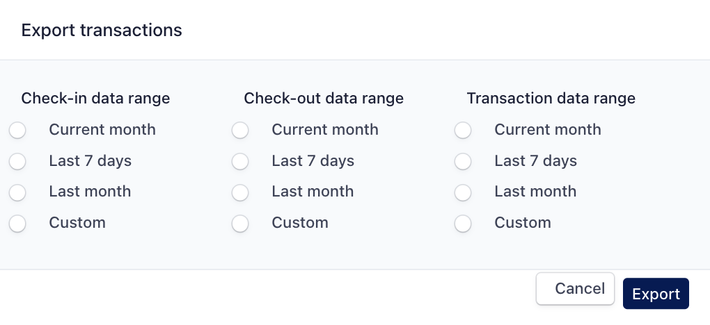Select Current month for Transaction data range
This screenshot has width=710, height=325.
(463, 130)
